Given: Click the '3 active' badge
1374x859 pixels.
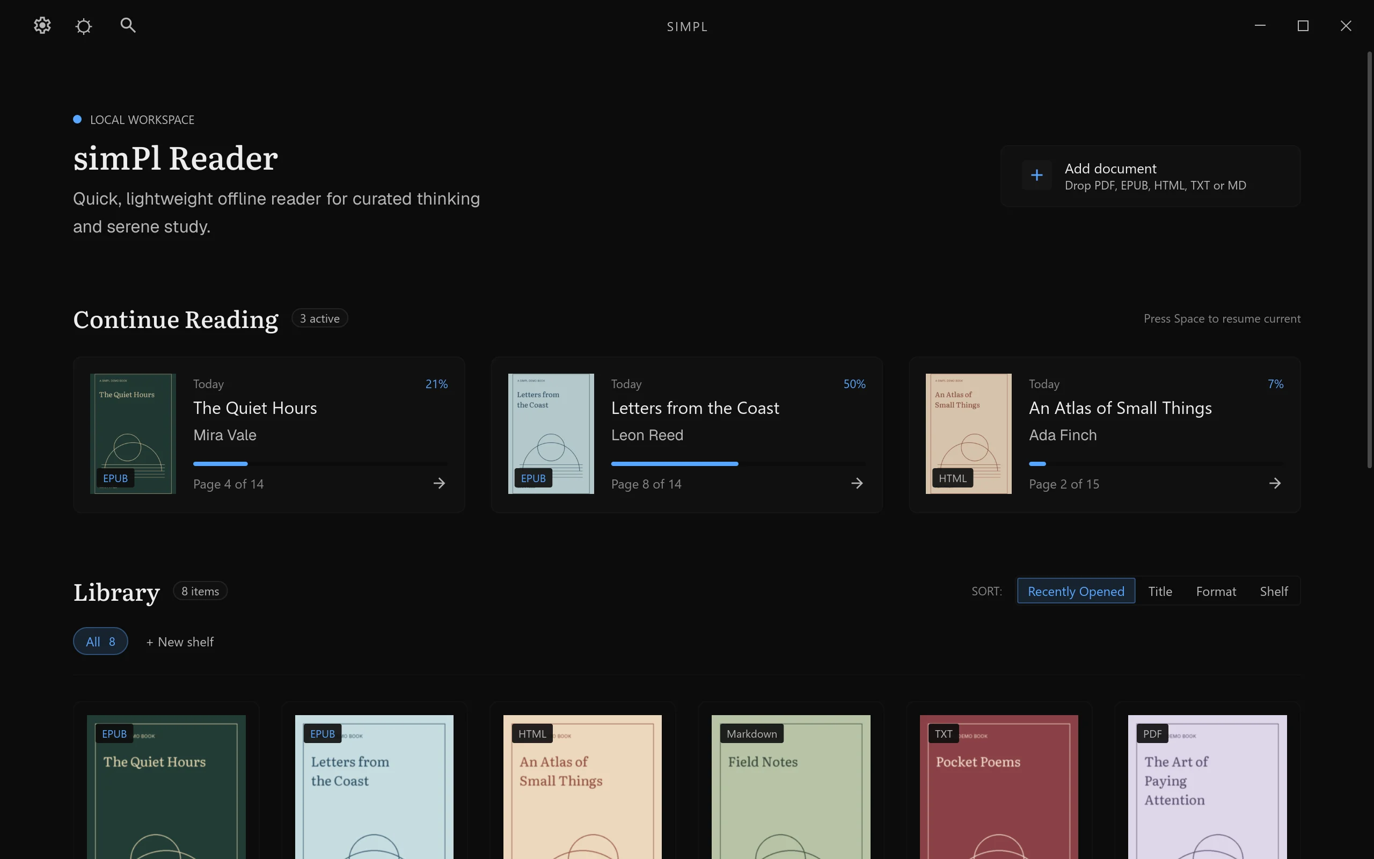Looking at the screenshot, I should [x=320, y=318].
